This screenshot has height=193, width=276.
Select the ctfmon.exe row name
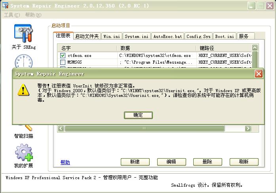click(x=79, y=55)
